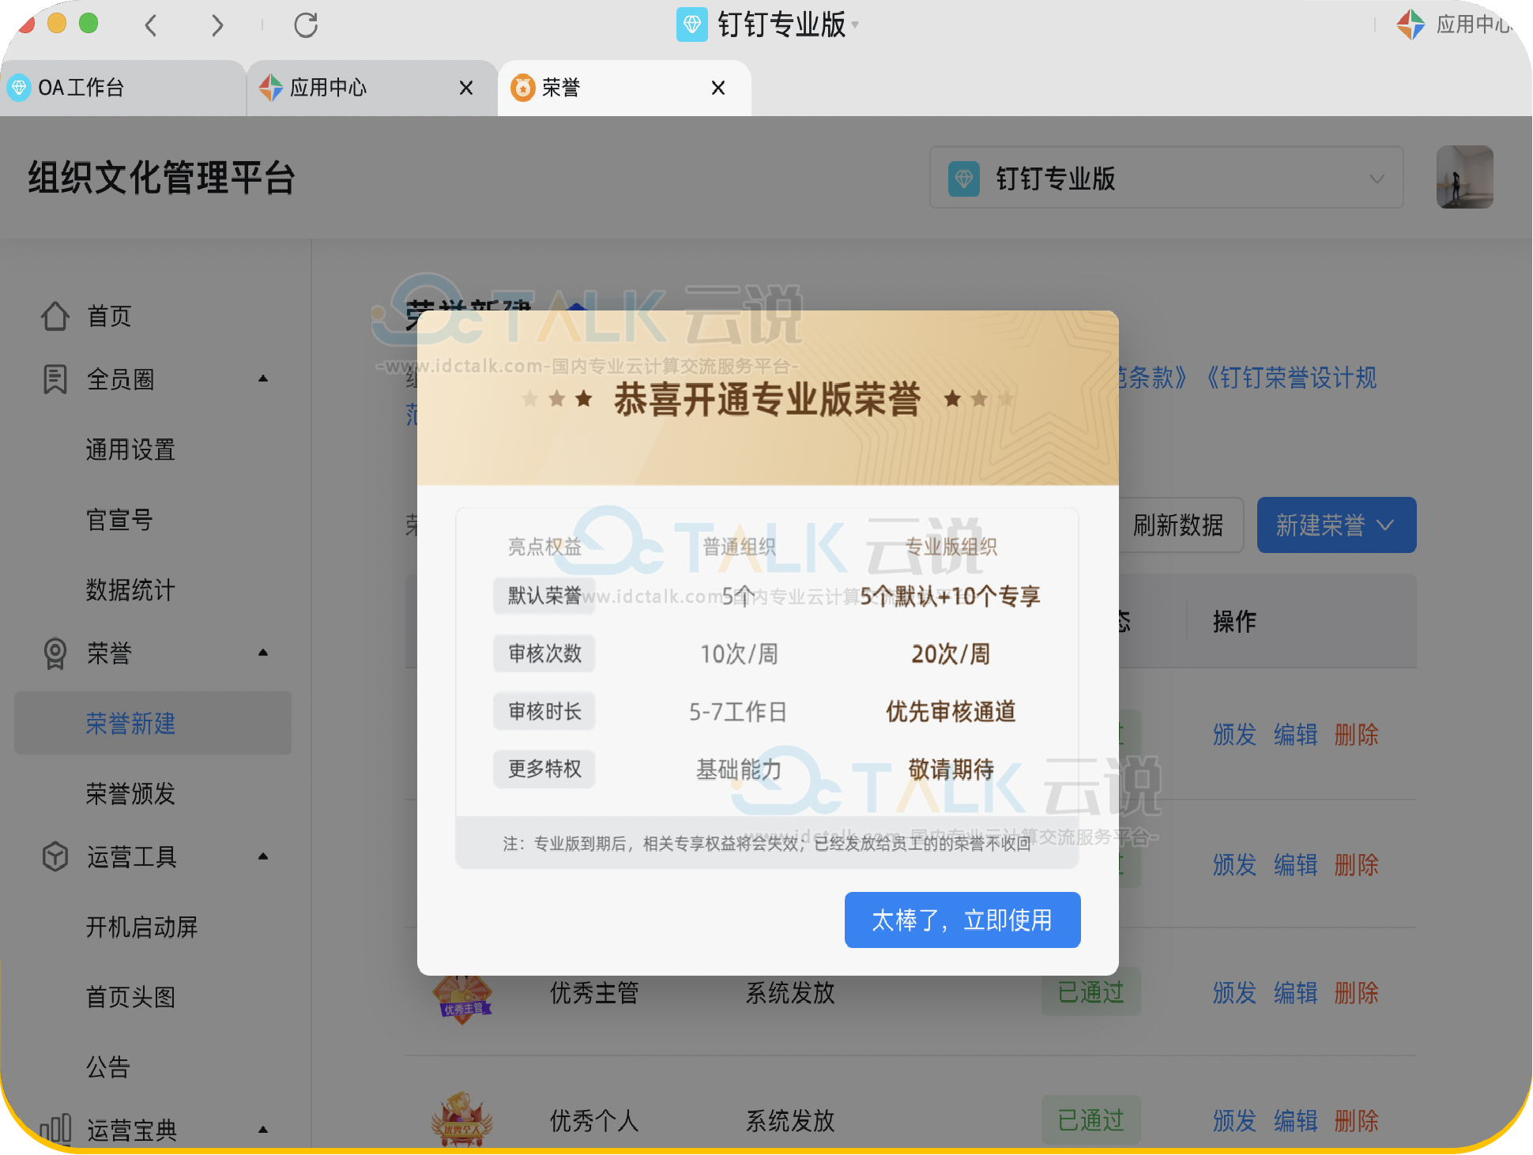1533x1155 pixels.
Task: Click 太棒了，立即使用 button in dialog
Action: [962, 920]
